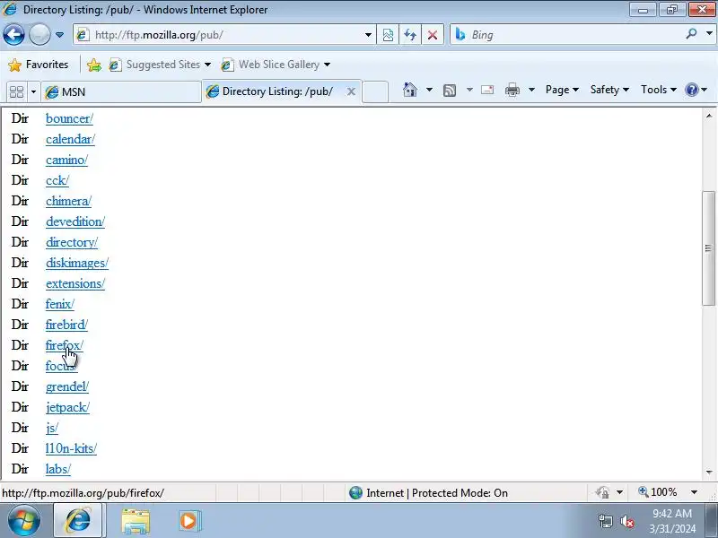Screen dimensions: 718x538
Task: Open the firefox/ directory link
Action: click(65, 345)
